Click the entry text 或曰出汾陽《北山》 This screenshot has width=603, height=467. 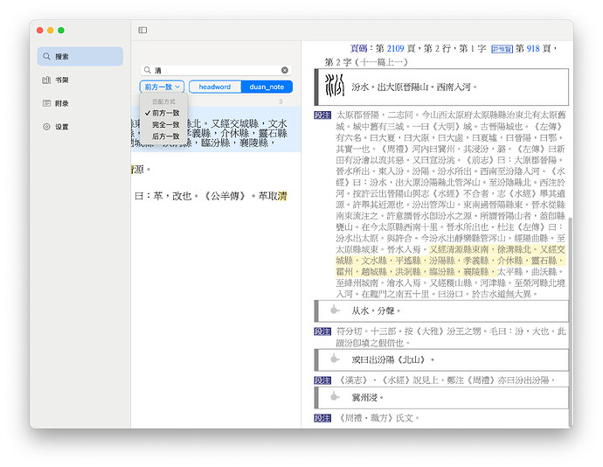(x=392, y=360)
